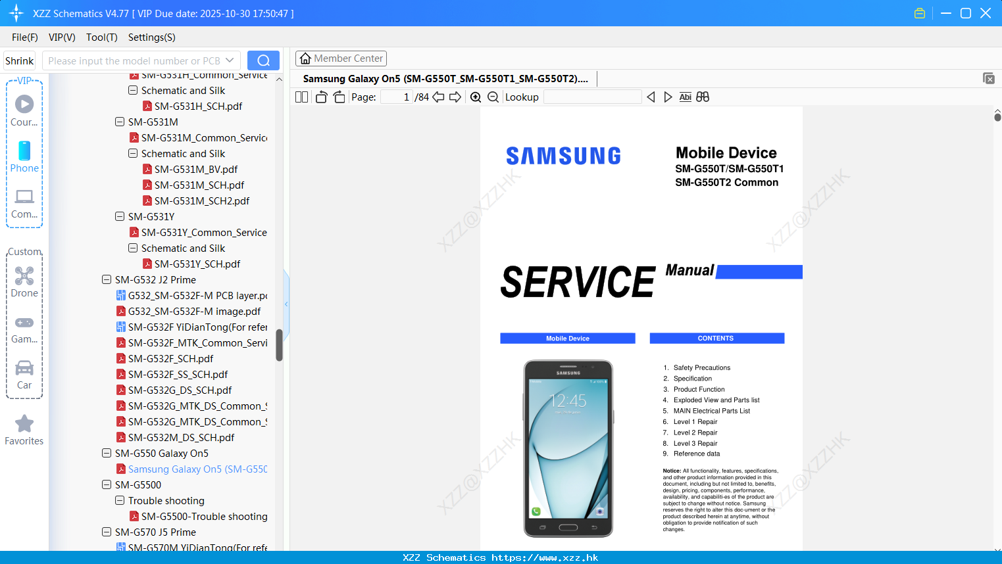This screenshot has width=1002, height=564.
Task: Open Favorites star icon
Action: coord(24,423)
